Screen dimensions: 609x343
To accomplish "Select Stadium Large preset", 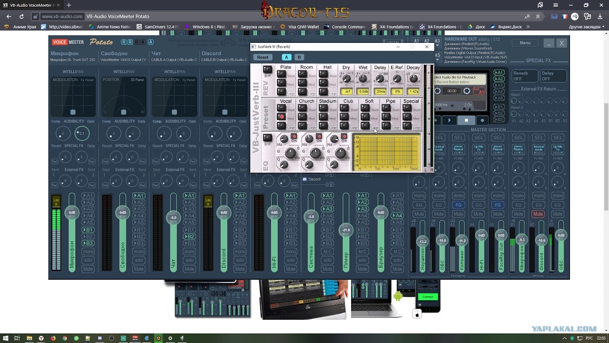I will point(324,125).
